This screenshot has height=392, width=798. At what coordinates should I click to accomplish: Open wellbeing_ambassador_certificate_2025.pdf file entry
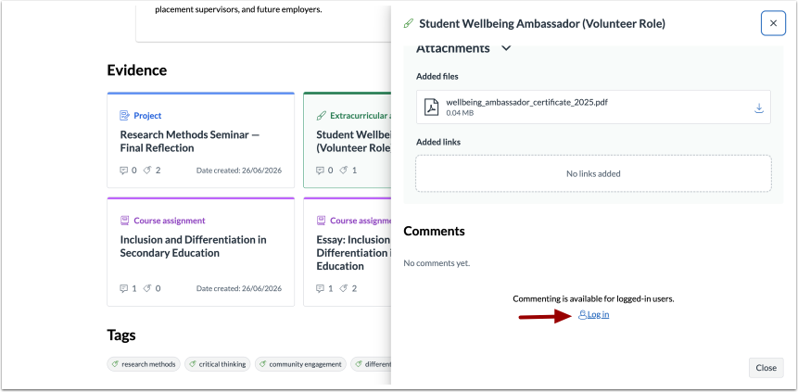593,107
